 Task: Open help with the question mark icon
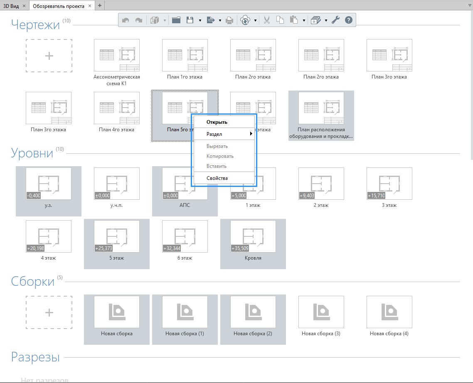(x=349, y=20)
